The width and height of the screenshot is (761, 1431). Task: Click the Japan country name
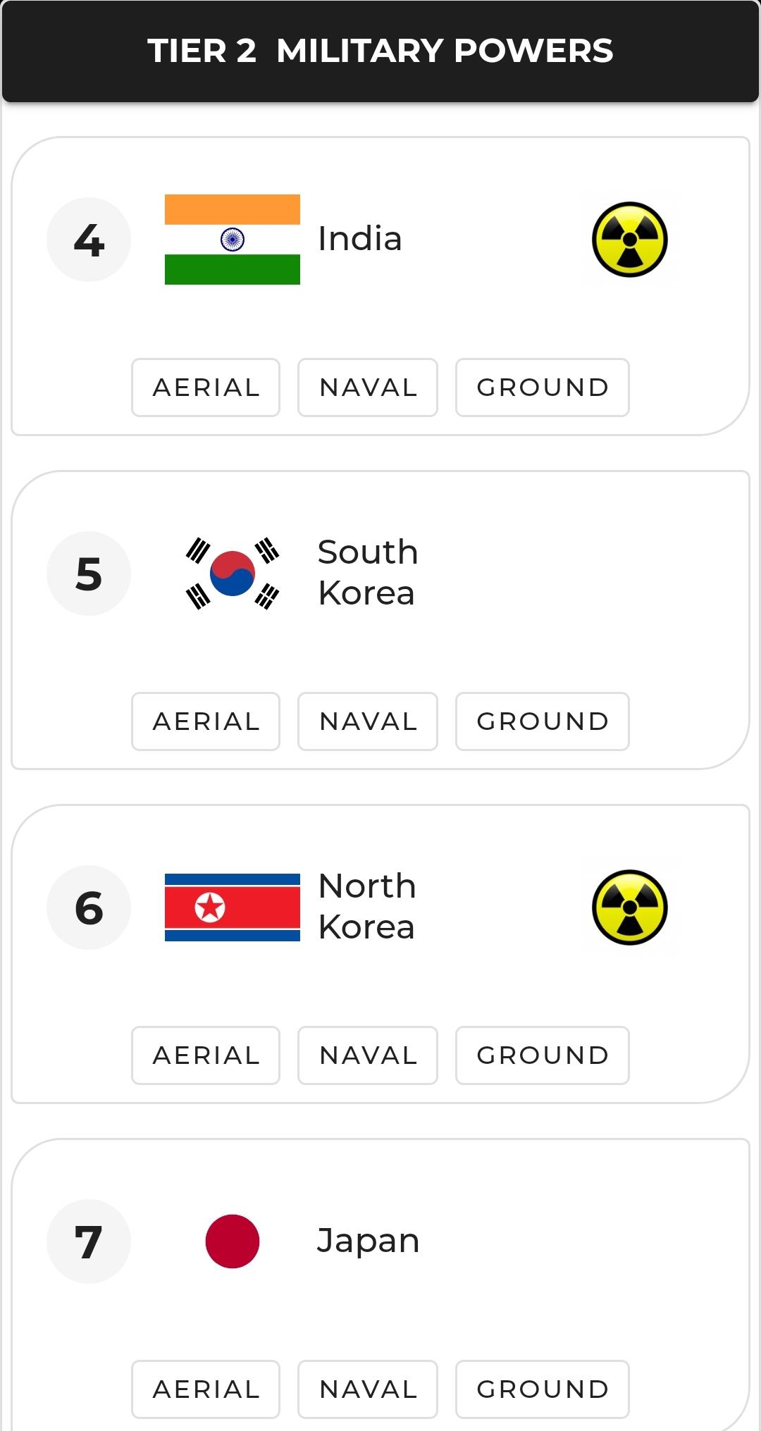click(x=368, y=1240)
